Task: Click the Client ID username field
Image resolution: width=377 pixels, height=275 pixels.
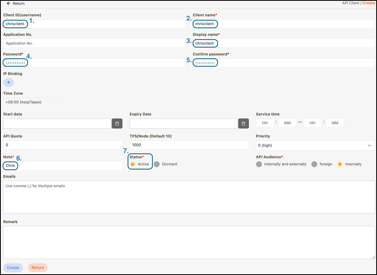Action: (x=94, y=24)
